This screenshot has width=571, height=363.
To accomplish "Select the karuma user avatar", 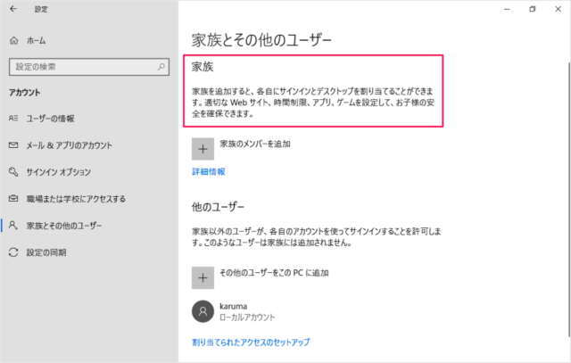I will [x=203, y=310].
